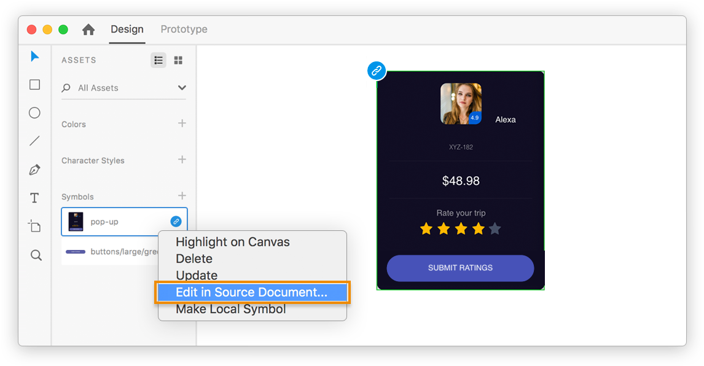Select the Ellipse tool
This screenshot has width=704, height=366.
[35, 112]
